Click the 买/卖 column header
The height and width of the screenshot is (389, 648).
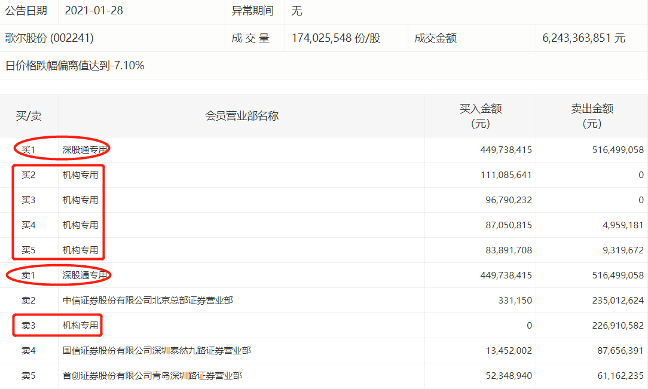(x=29, y=116)
